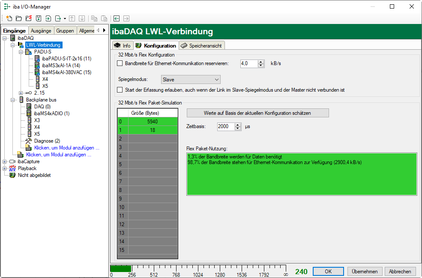Click the bandwidth kB/s value field
The width and height of the screenshot is (422, 278).
249,63
